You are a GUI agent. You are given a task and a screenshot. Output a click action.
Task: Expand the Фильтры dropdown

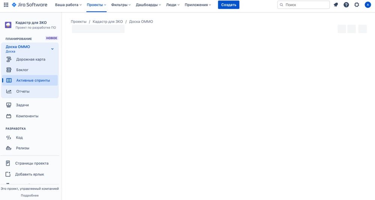121,5
